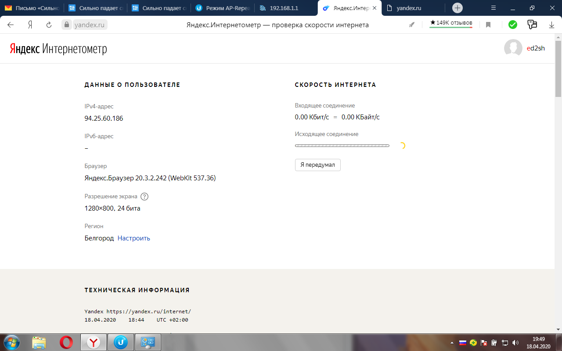Screen dimensions: 562x351
Task: Close the Яндекс.Интернетометр tab
Action: click(375, 8)
